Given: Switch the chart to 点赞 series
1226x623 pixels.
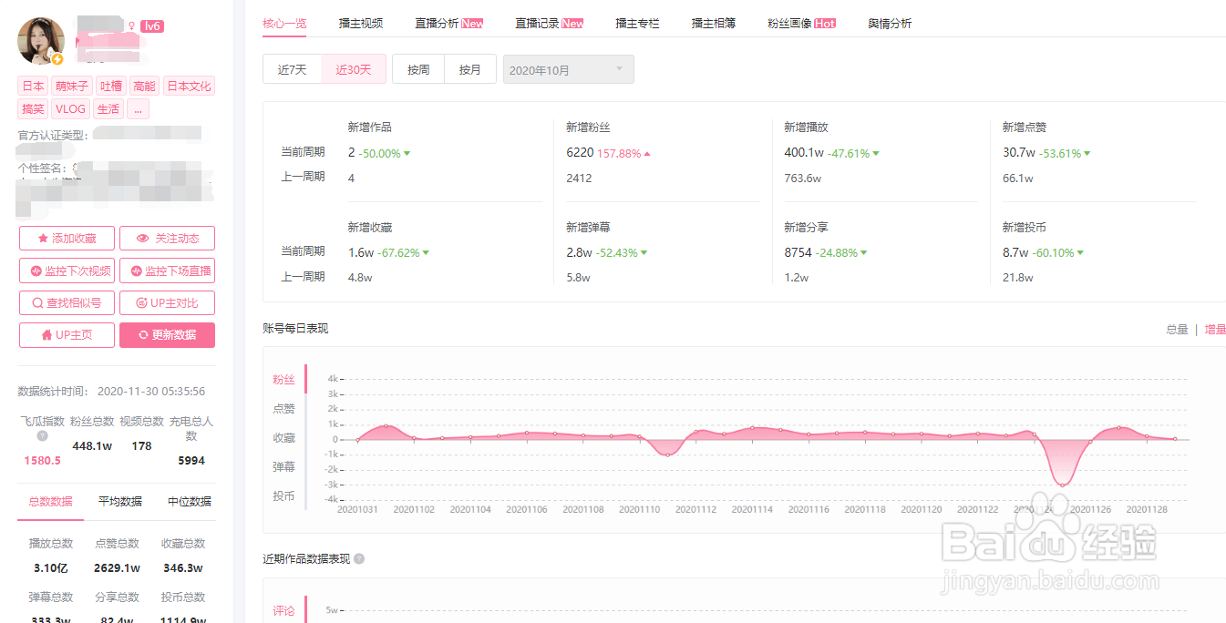Looking at the screenshot, I should pos(283,408).
